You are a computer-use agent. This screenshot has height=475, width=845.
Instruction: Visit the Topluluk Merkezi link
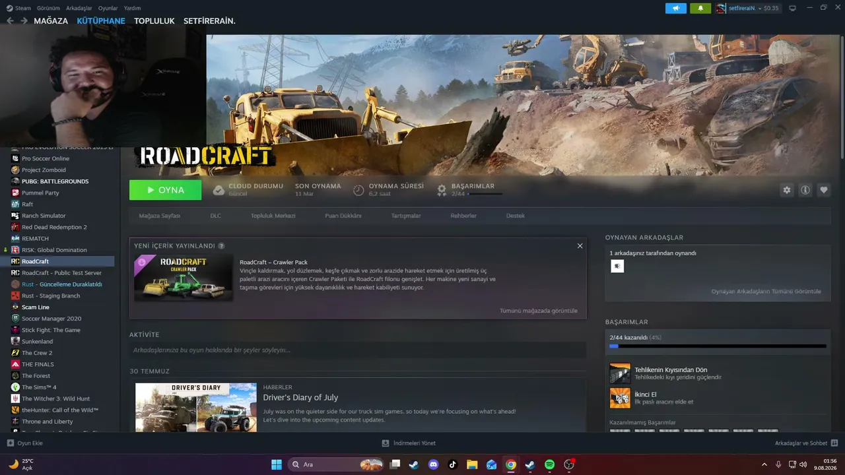(x=273, y=216)
